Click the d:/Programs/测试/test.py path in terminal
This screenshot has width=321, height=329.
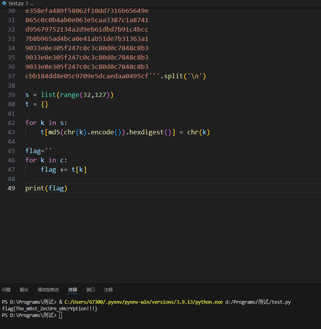click(258, 302)
